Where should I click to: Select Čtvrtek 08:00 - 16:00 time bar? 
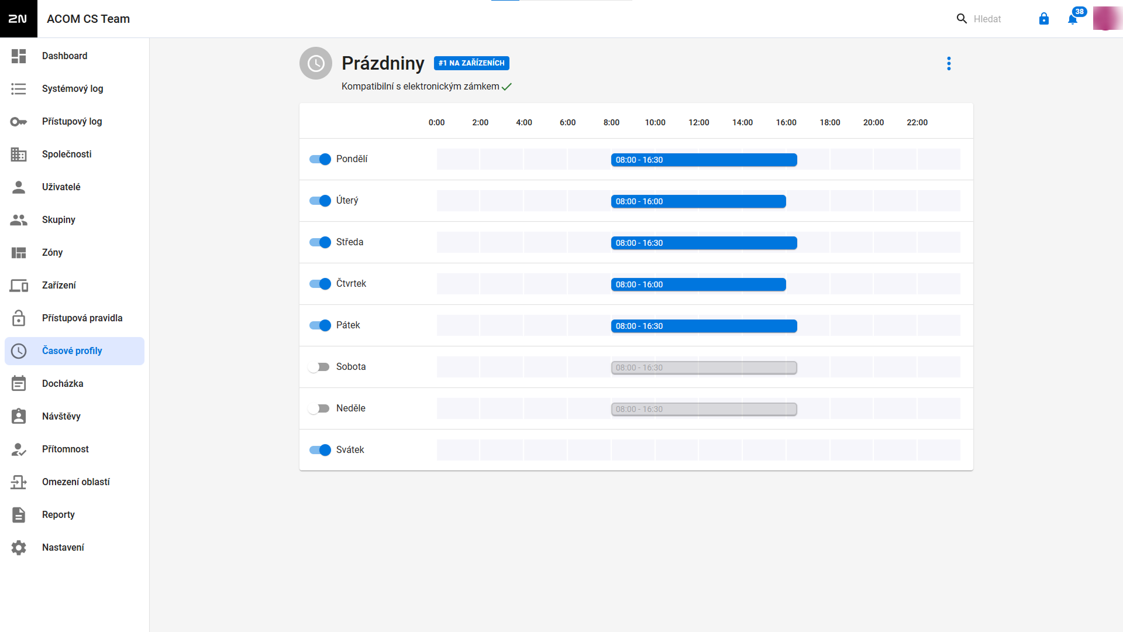(698, 284)
